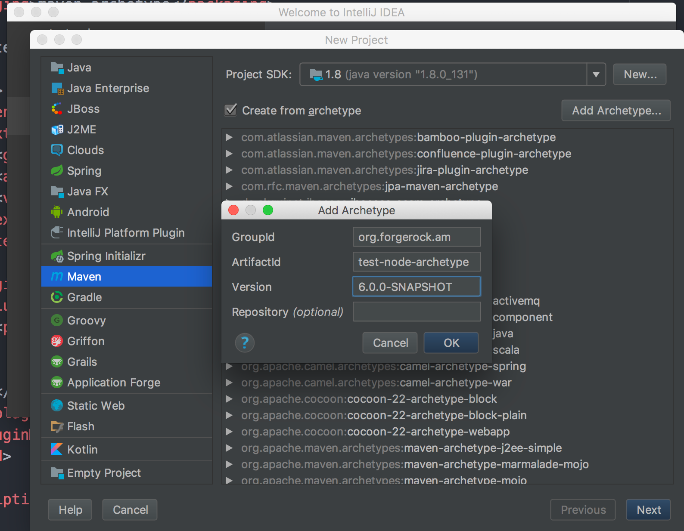This screenshot has height=531, width=684.
Task: Close the Add Archetype dialog red button
Action: coord(233,210)
